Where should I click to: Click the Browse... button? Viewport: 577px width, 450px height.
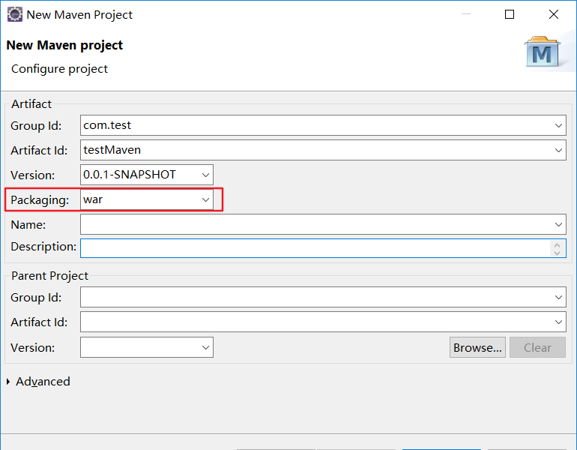pyautogui.click(x=477, y=347)
